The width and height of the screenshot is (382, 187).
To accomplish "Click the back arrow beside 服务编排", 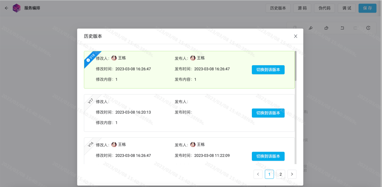I will [x=7, y=8].
